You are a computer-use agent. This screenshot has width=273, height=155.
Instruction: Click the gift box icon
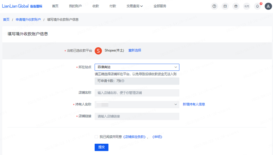point(236,6)
